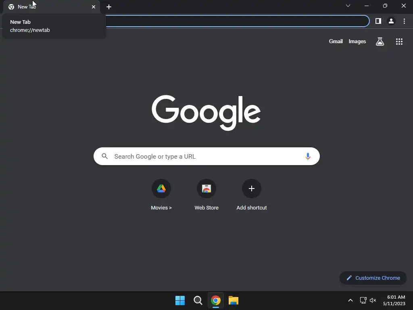Open the Search Labs flask icon
This screenshot has height=310, width=413.
tap(380, 42)
